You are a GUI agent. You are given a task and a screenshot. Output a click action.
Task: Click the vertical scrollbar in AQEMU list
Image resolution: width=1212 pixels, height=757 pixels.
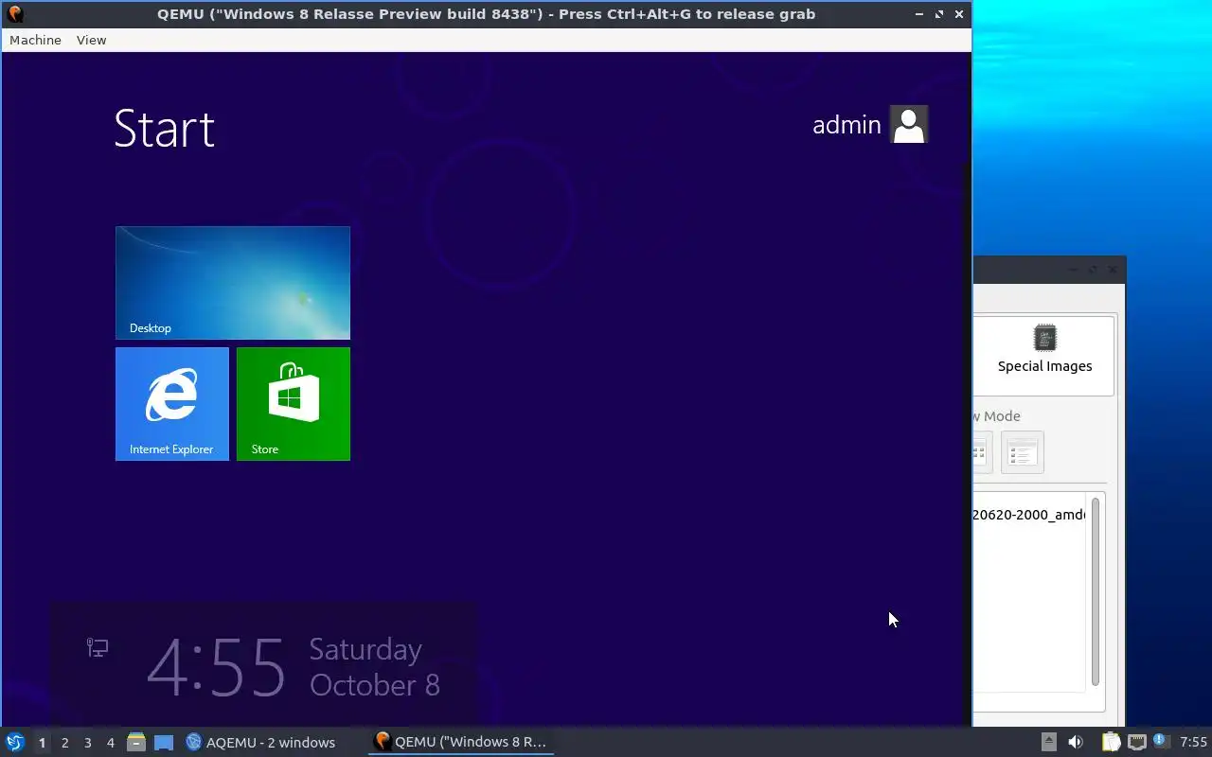point(1096,591)
